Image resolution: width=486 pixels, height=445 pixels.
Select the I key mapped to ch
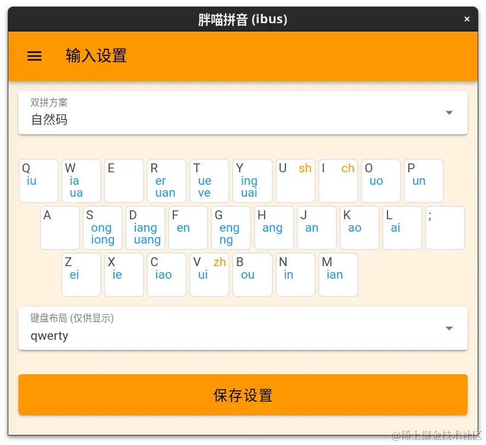338,181
